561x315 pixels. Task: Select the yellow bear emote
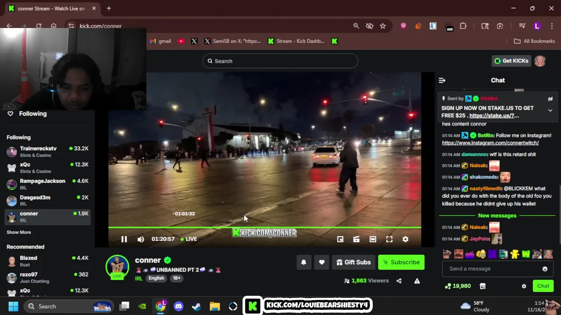515,254
